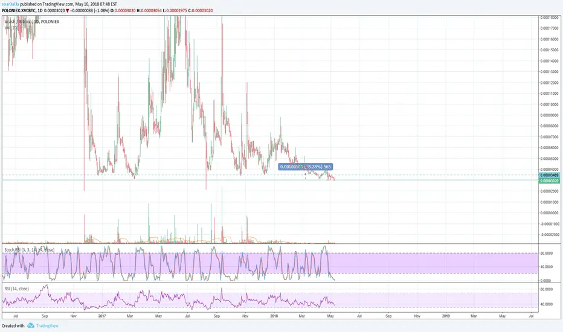Click the RSI (14, close) indicator label

point(16,289)
